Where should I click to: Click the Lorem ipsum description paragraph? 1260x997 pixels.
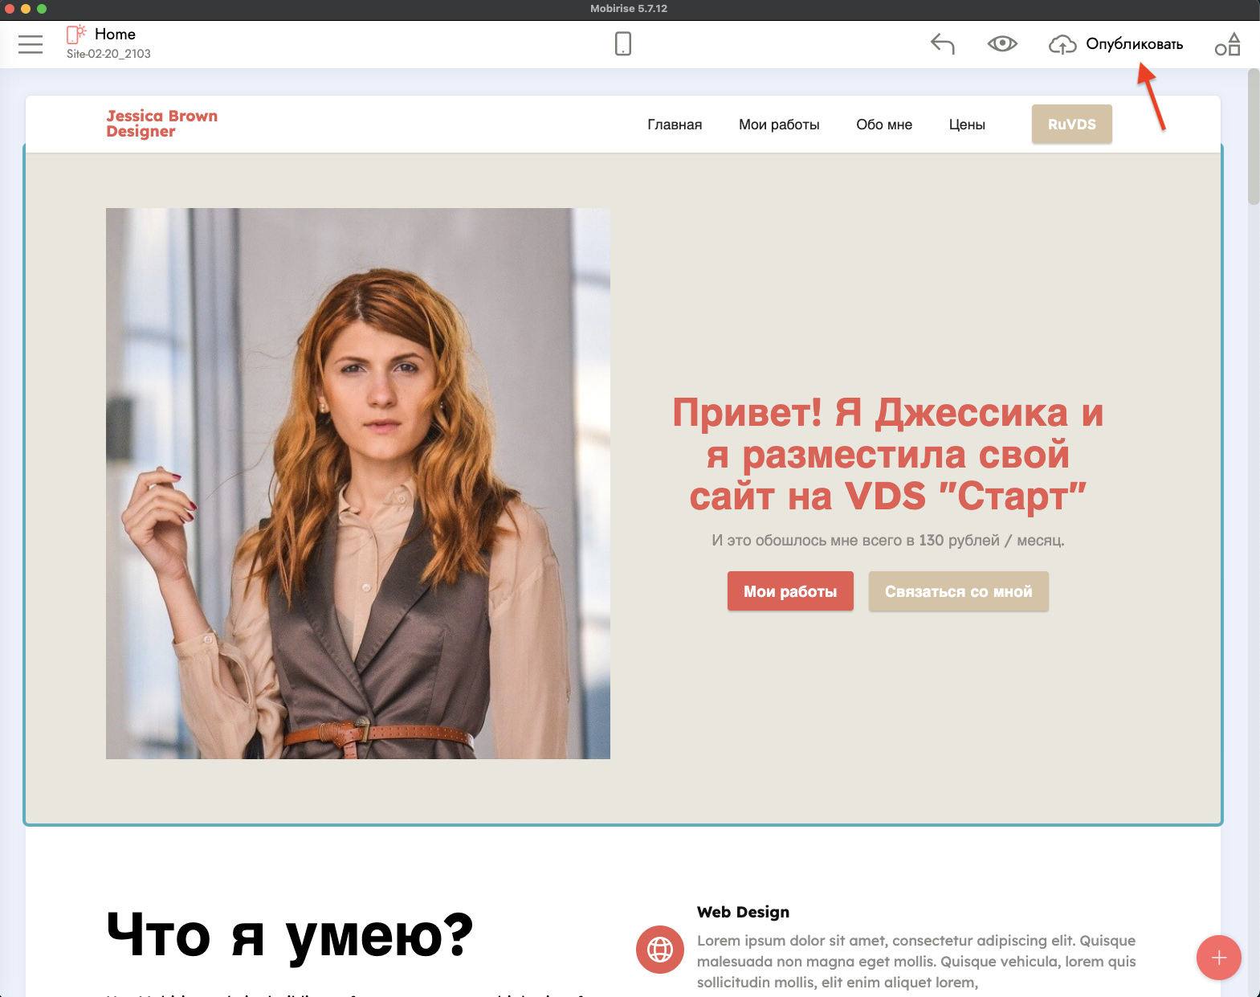click(916, 962)
